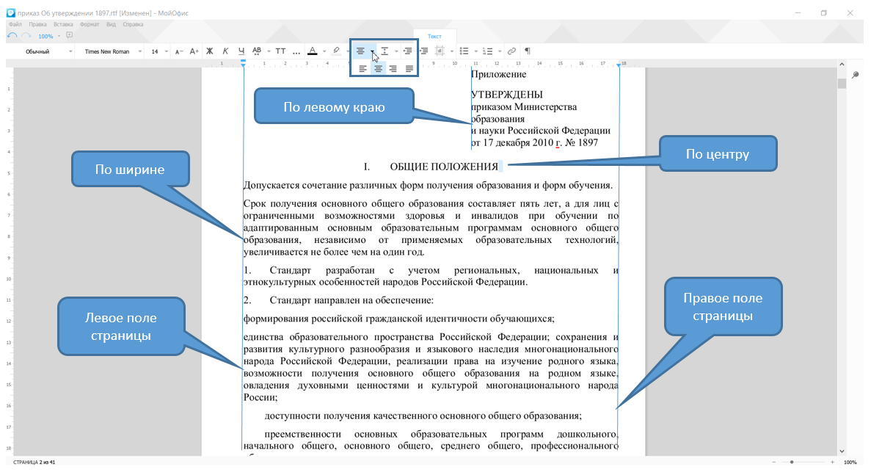This screenshot has height=472, width=871.
Task: Click the line spacing icon
Action: pyautogui.click(x=385, y=51)
